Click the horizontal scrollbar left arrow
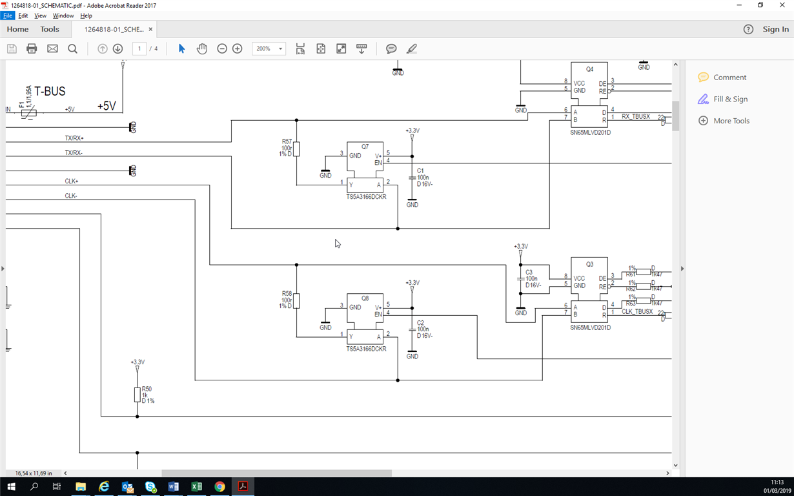Screen dimensions: 794x496 pyautogui.click(x=65, y=473)
